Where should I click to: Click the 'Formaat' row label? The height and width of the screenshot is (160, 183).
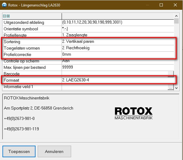click(11, 80)
